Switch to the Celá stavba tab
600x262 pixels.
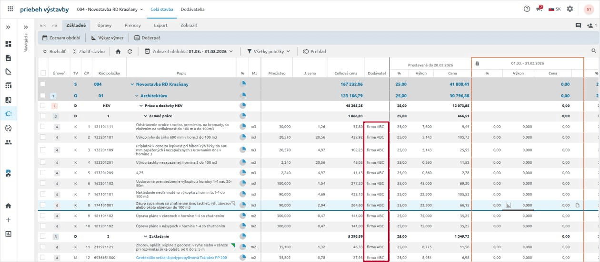pyautogui.click(x=162, y=9)
